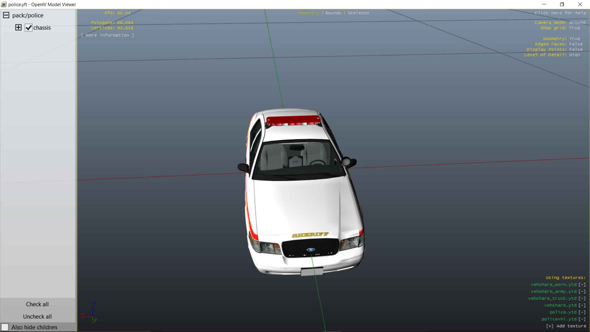Click the OpenIV app icon in title bar
590x332 pixels.
click(x=4, y=4)
